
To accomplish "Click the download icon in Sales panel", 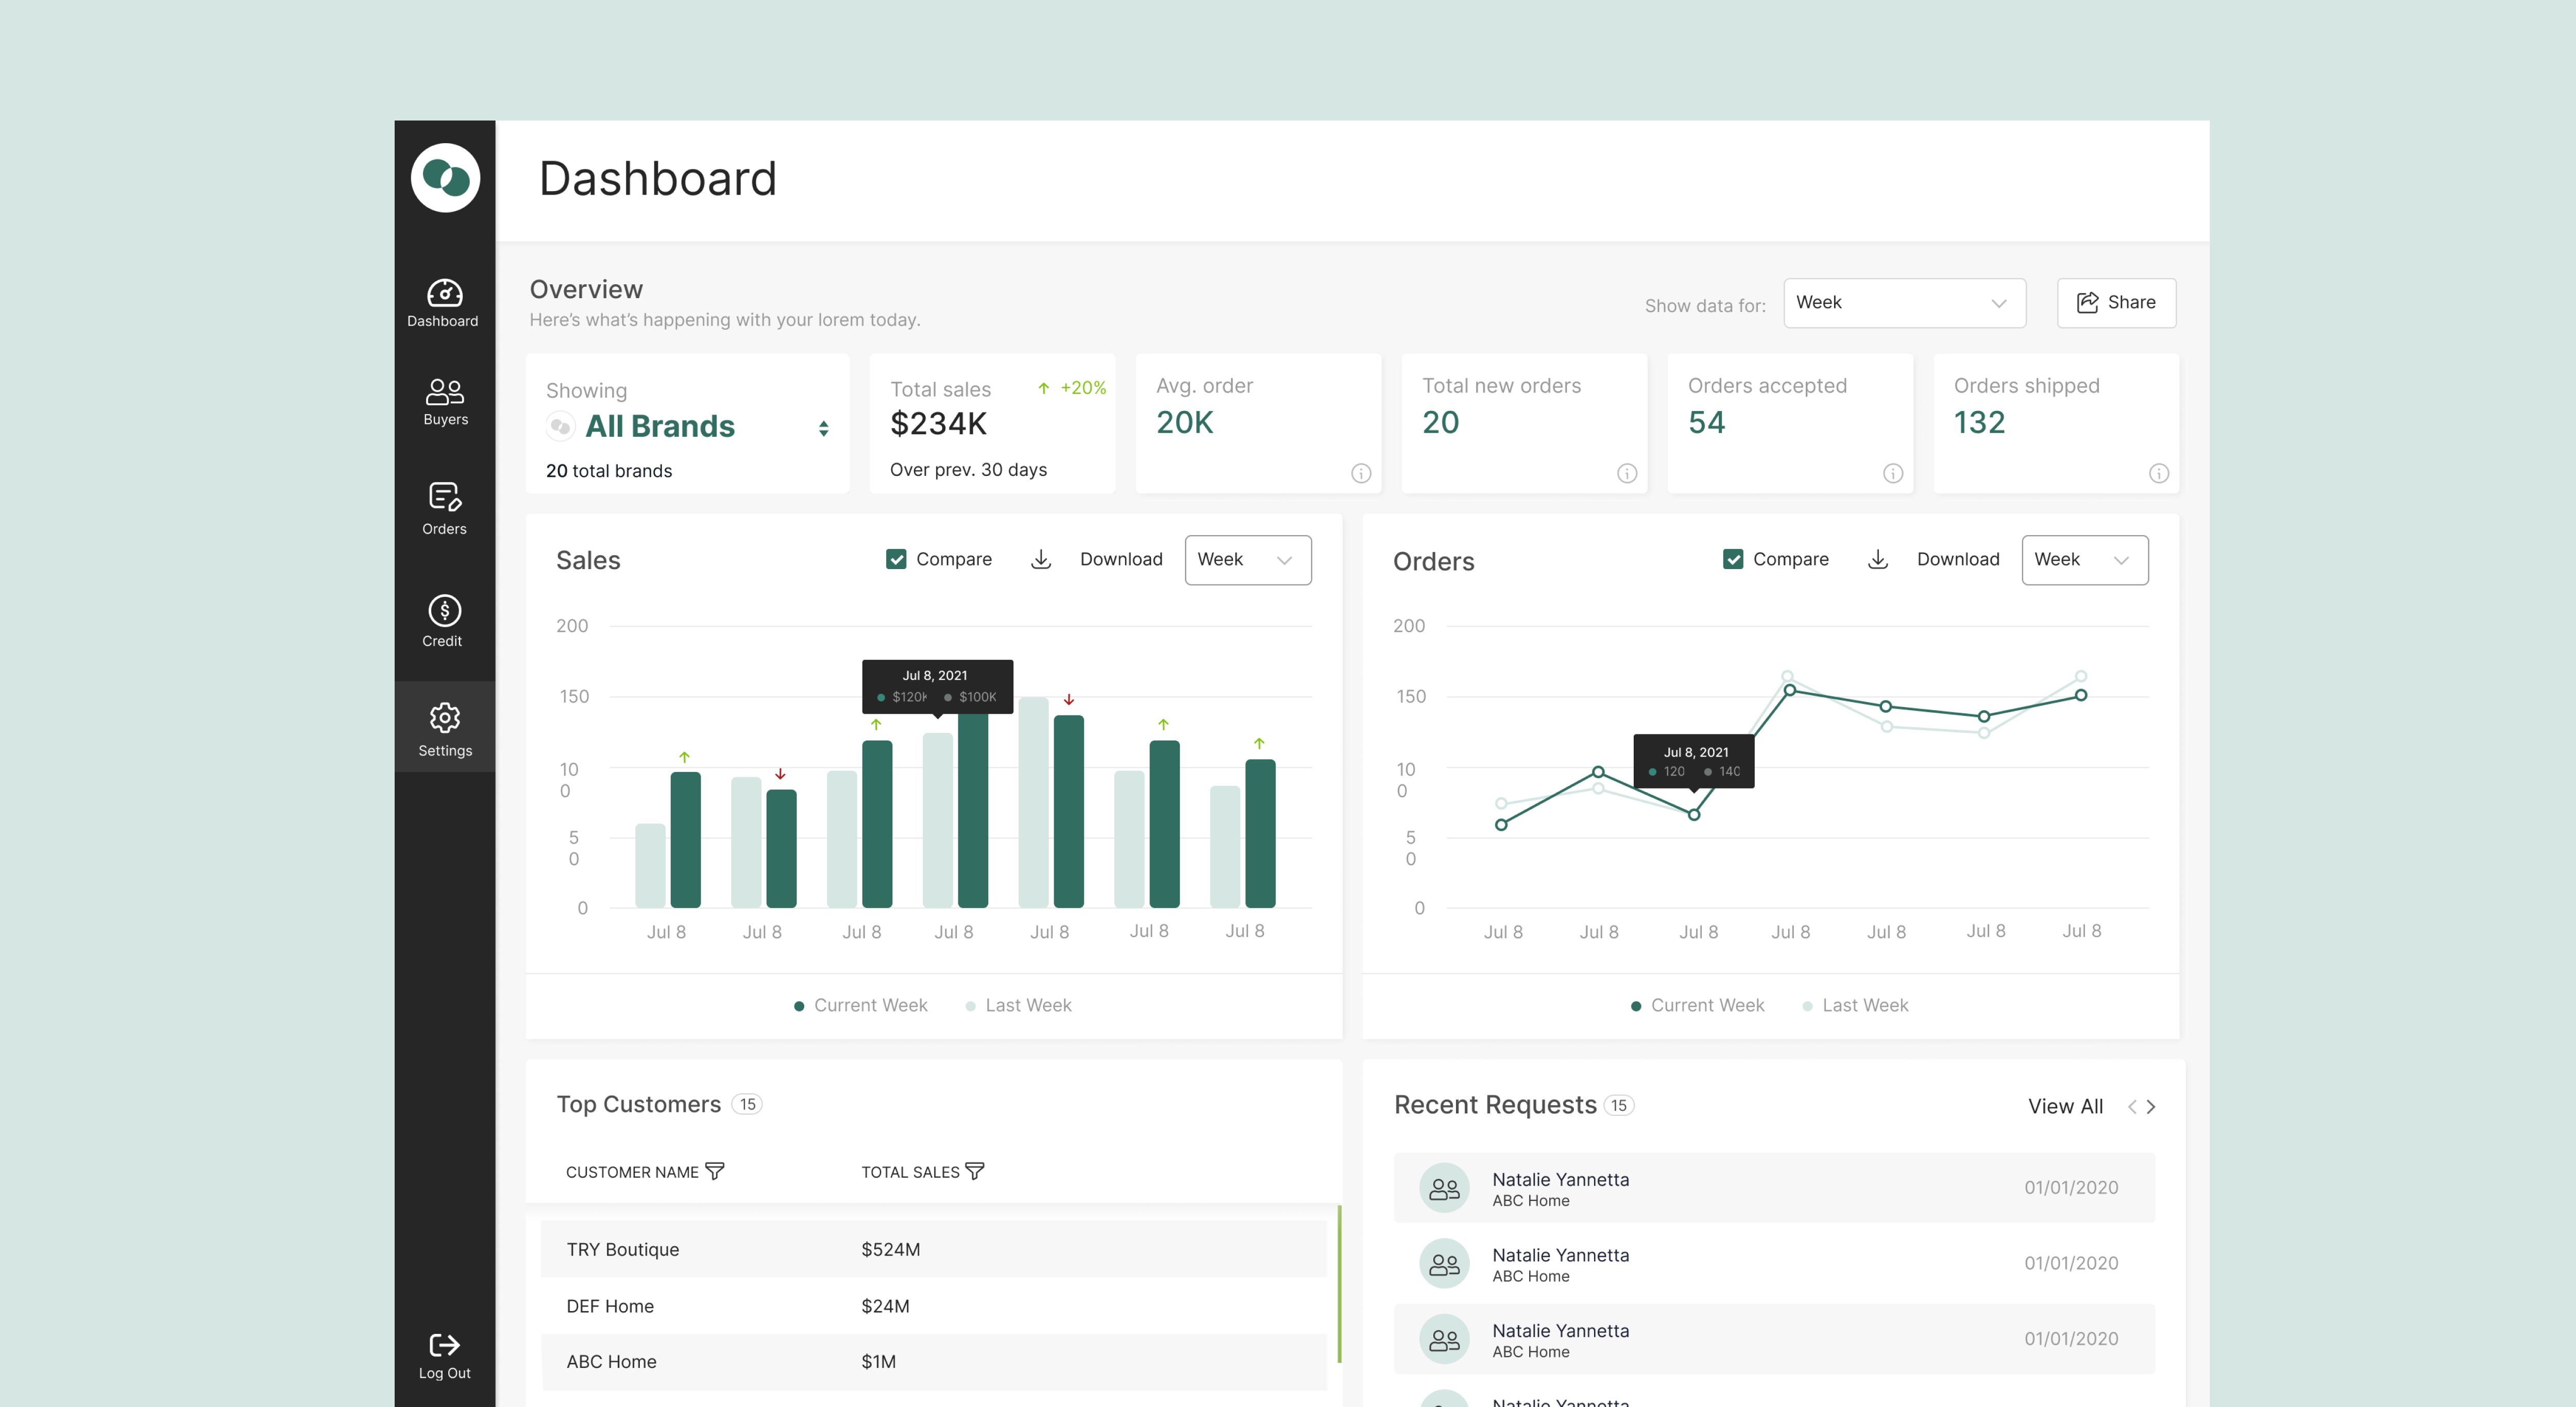I will click(x=1041, y=560).
